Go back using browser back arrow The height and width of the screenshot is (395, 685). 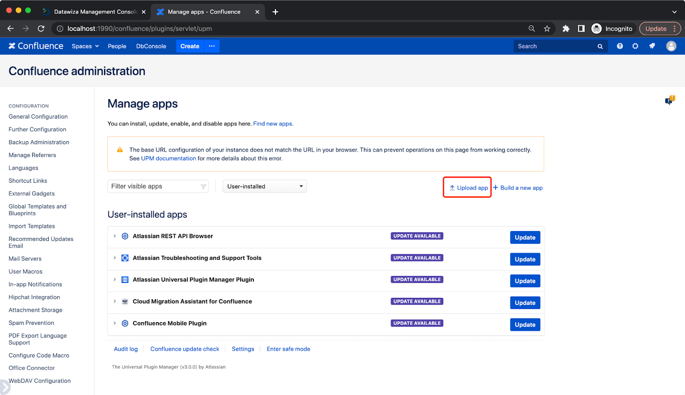(11, 29)
